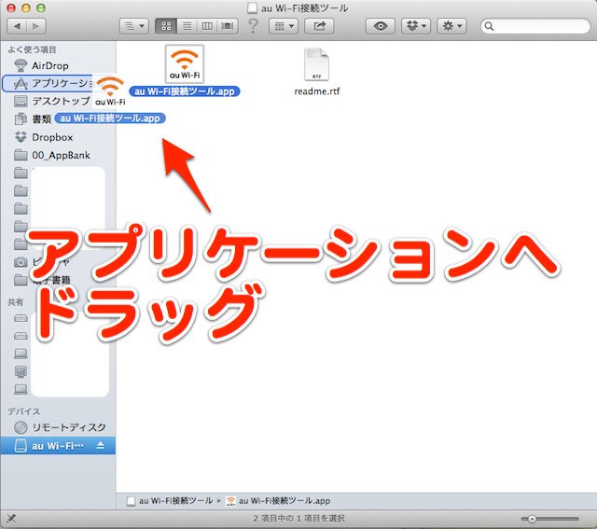597x529 pixels.
Task: Click the Share toolbar button
Action: click(319, 26)
